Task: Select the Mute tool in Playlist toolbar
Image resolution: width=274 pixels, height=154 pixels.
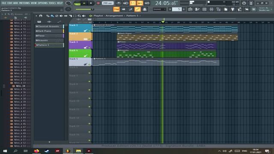Action: pyautogui.click(x=61, y=16)
